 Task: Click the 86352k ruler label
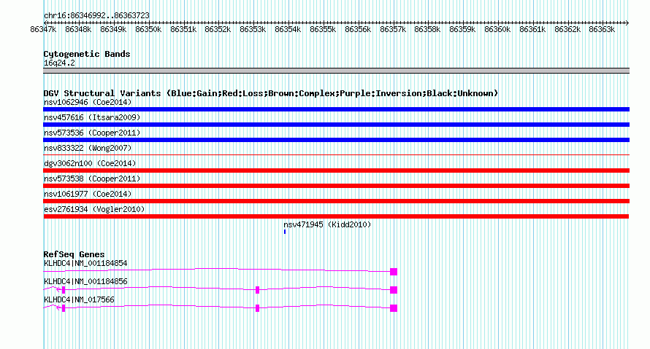218,30
